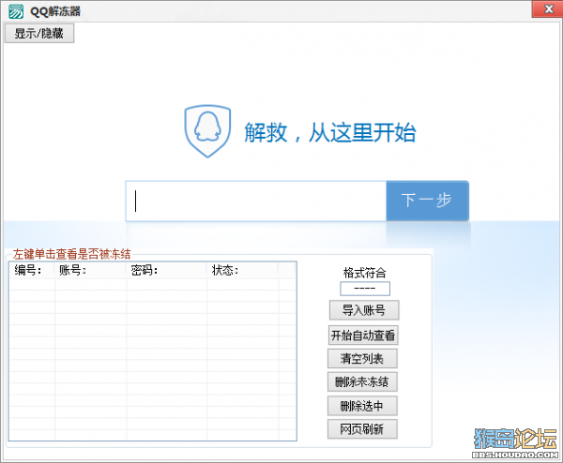Click 删除未冻结 to remove unfrozen accounts

362,382
